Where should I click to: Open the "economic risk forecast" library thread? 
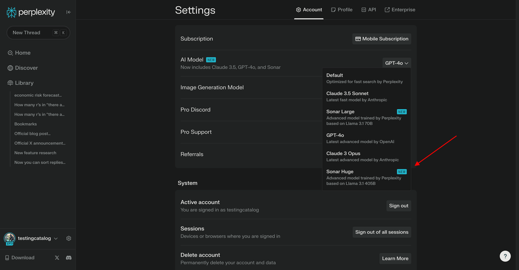(38, 95)
